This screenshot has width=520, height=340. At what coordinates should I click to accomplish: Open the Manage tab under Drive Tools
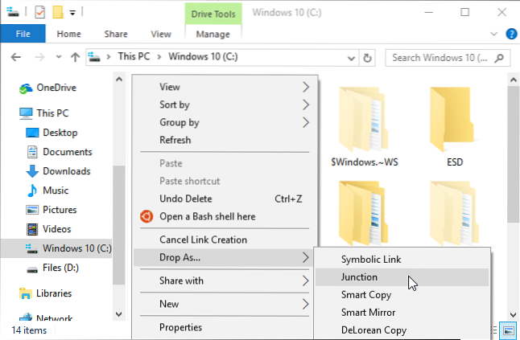tap(213, 34)
